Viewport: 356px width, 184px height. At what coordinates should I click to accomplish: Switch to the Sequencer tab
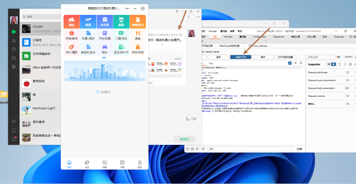pyautogui.click(x=278, y=37)
